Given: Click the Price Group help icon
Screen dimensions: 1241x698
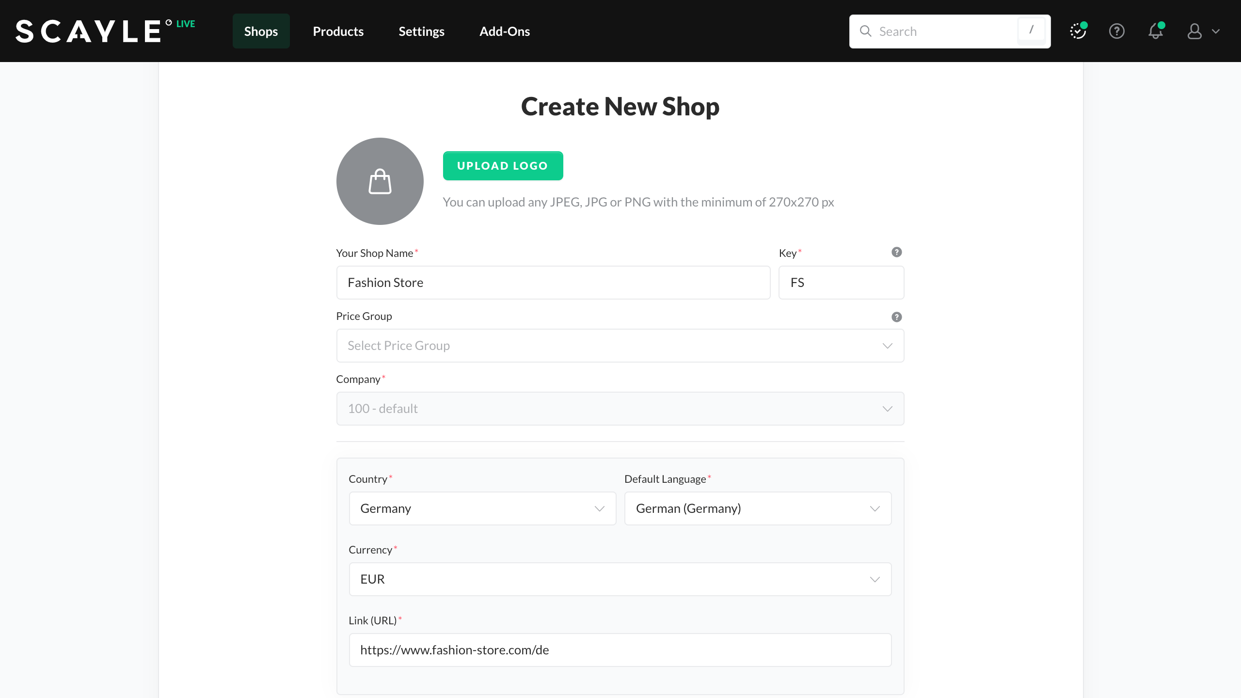Looking at the screenshot, I should tap(896, 317).
